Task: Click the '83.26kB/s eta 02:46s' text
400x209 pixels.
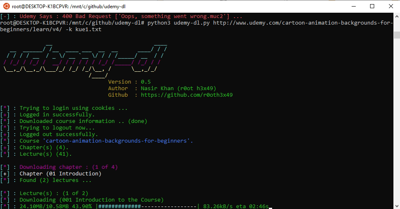Action: click(x=236, y=206)
